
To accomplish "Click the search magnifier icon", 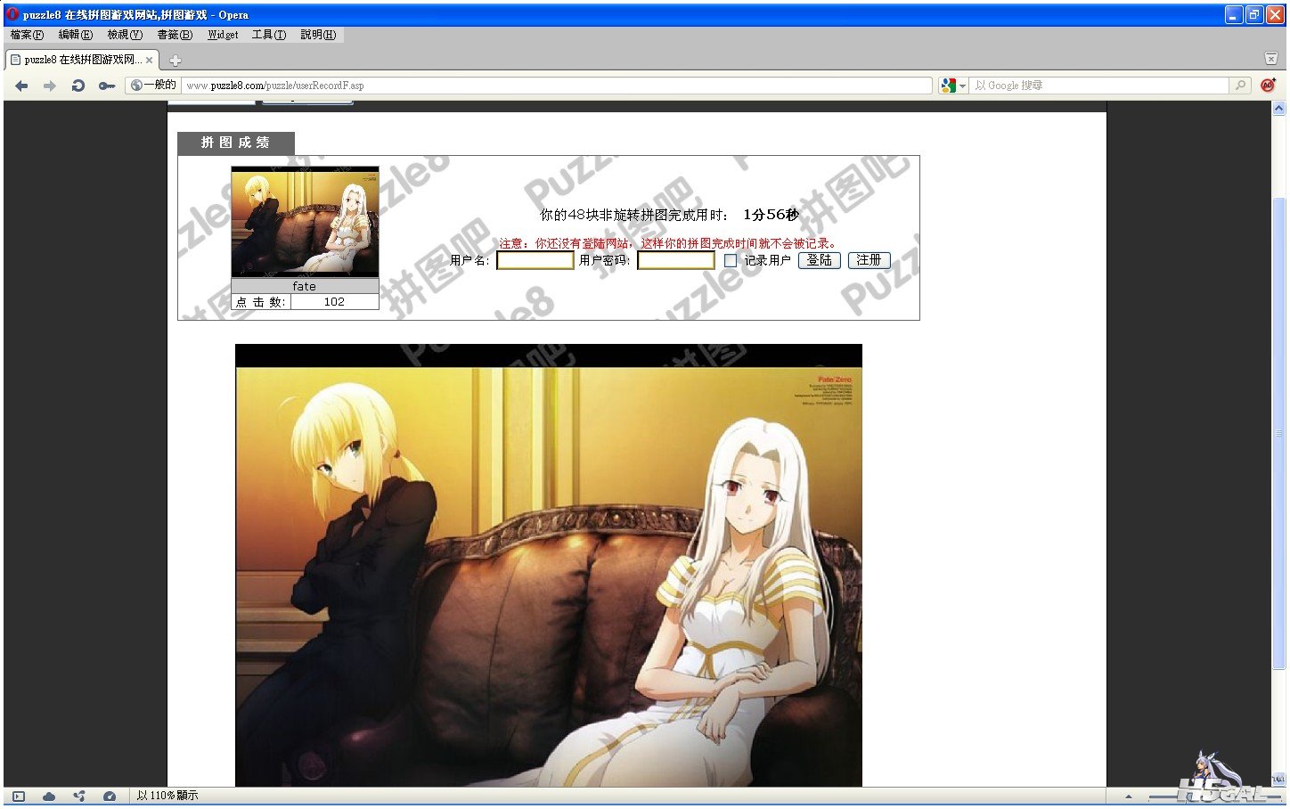I will coord(1240,86).
